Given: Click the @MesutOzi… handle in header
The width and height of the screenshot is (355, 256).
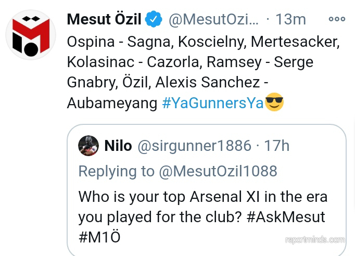Looking at the screenshot, I should 213,19.
